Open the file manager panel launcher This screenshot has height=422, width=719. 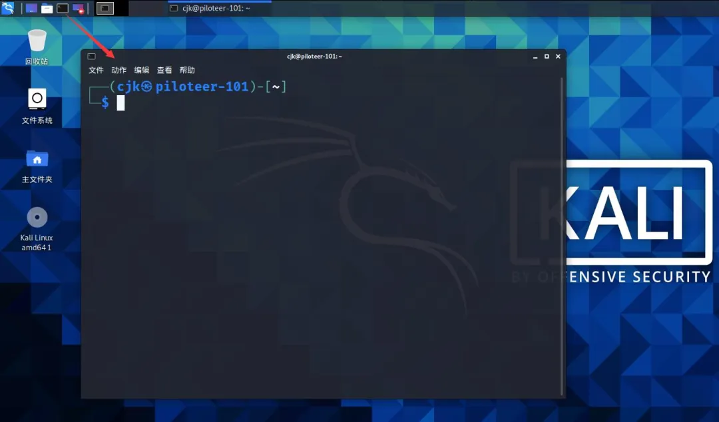pyautogui.click(x=47, y=8)
